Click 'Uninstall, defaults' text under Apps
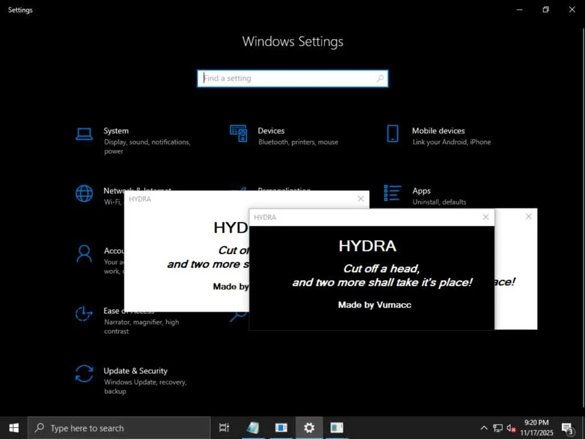Viewport: 585px width, 439px height. [439, 202]
